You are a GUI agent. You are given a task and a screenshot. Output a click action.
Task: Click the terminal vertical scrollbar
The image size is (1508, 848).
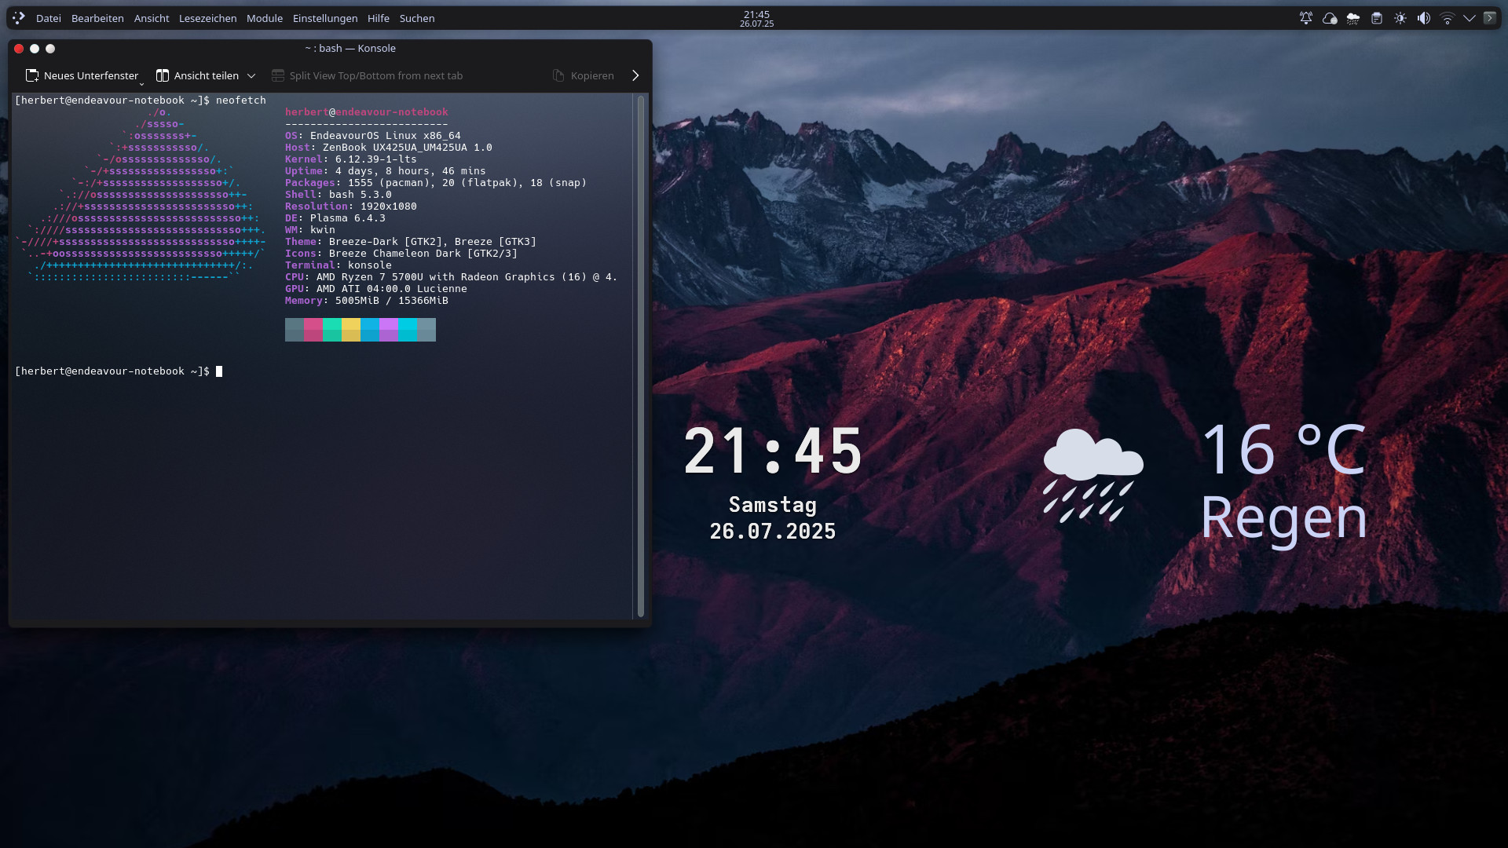pyautogui.click(x=641, y=355)
